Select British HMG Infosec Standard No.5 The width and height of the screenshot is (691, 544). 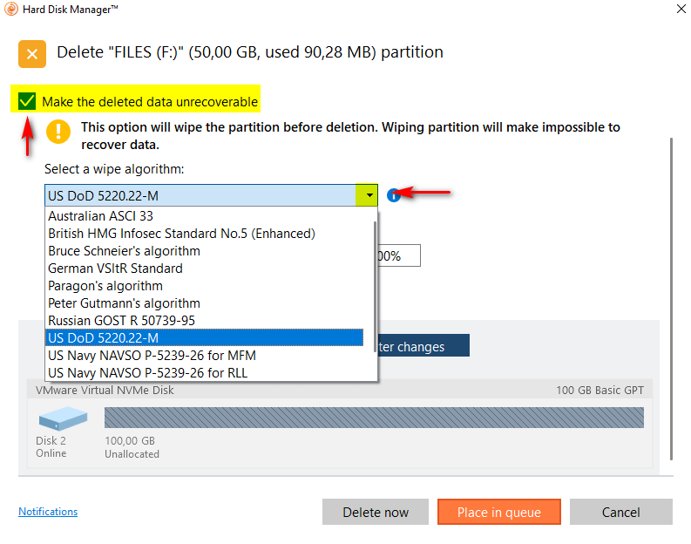click(x=181, y=234)
